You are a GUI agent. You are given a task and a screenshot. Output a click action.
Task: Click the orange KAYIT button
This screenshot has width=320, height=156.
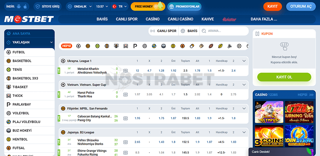273,6
